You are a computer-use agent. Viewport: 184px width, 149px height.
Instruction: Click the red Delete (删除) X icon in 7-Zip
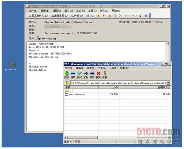pos(98,73)
